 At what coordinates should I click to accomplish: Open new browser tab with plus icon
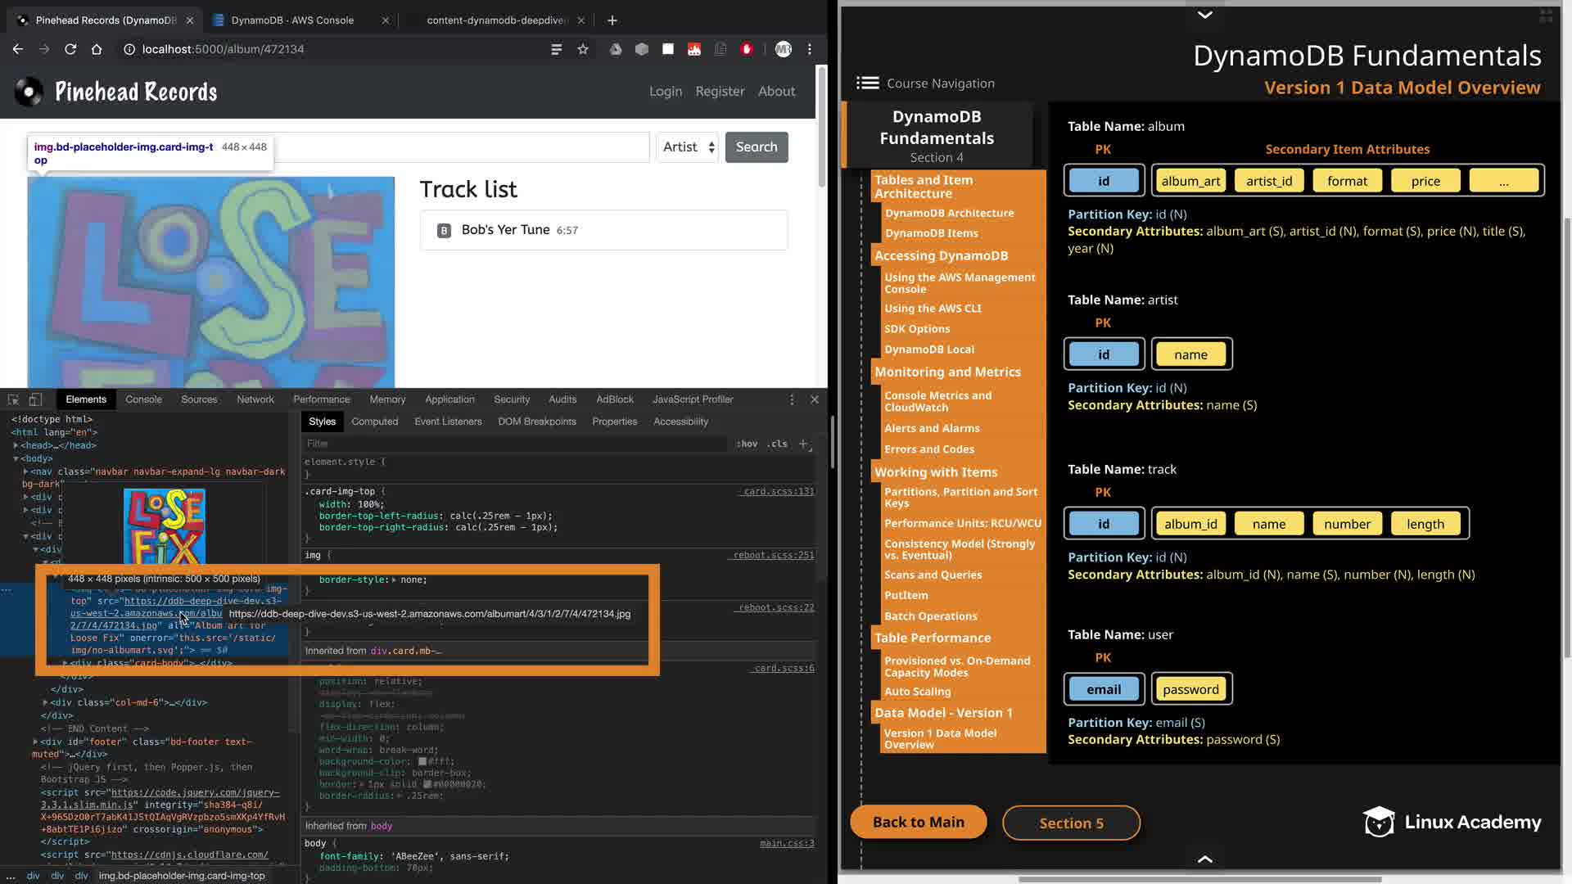612,20
